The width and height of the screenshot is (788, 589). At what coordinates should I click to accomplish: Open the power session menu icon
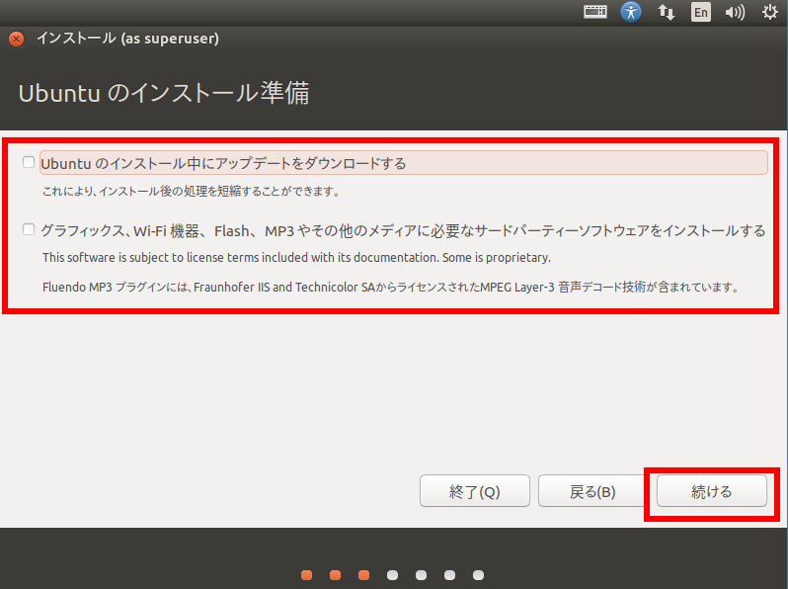[x=770, y=12]
